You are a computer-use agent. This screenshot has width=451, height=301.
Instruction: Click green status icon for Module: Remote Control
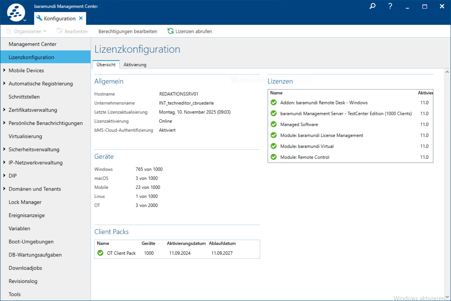(274, 157)
